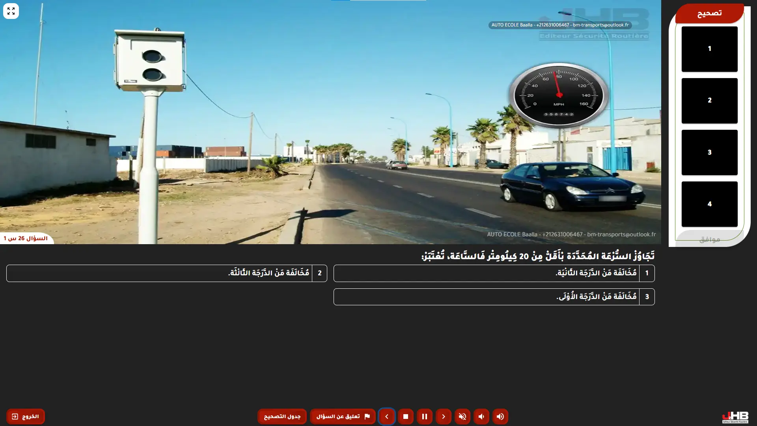Viewport: 757px width, 426px height.
Task: Open the correction table button
Action: [282, 417]
